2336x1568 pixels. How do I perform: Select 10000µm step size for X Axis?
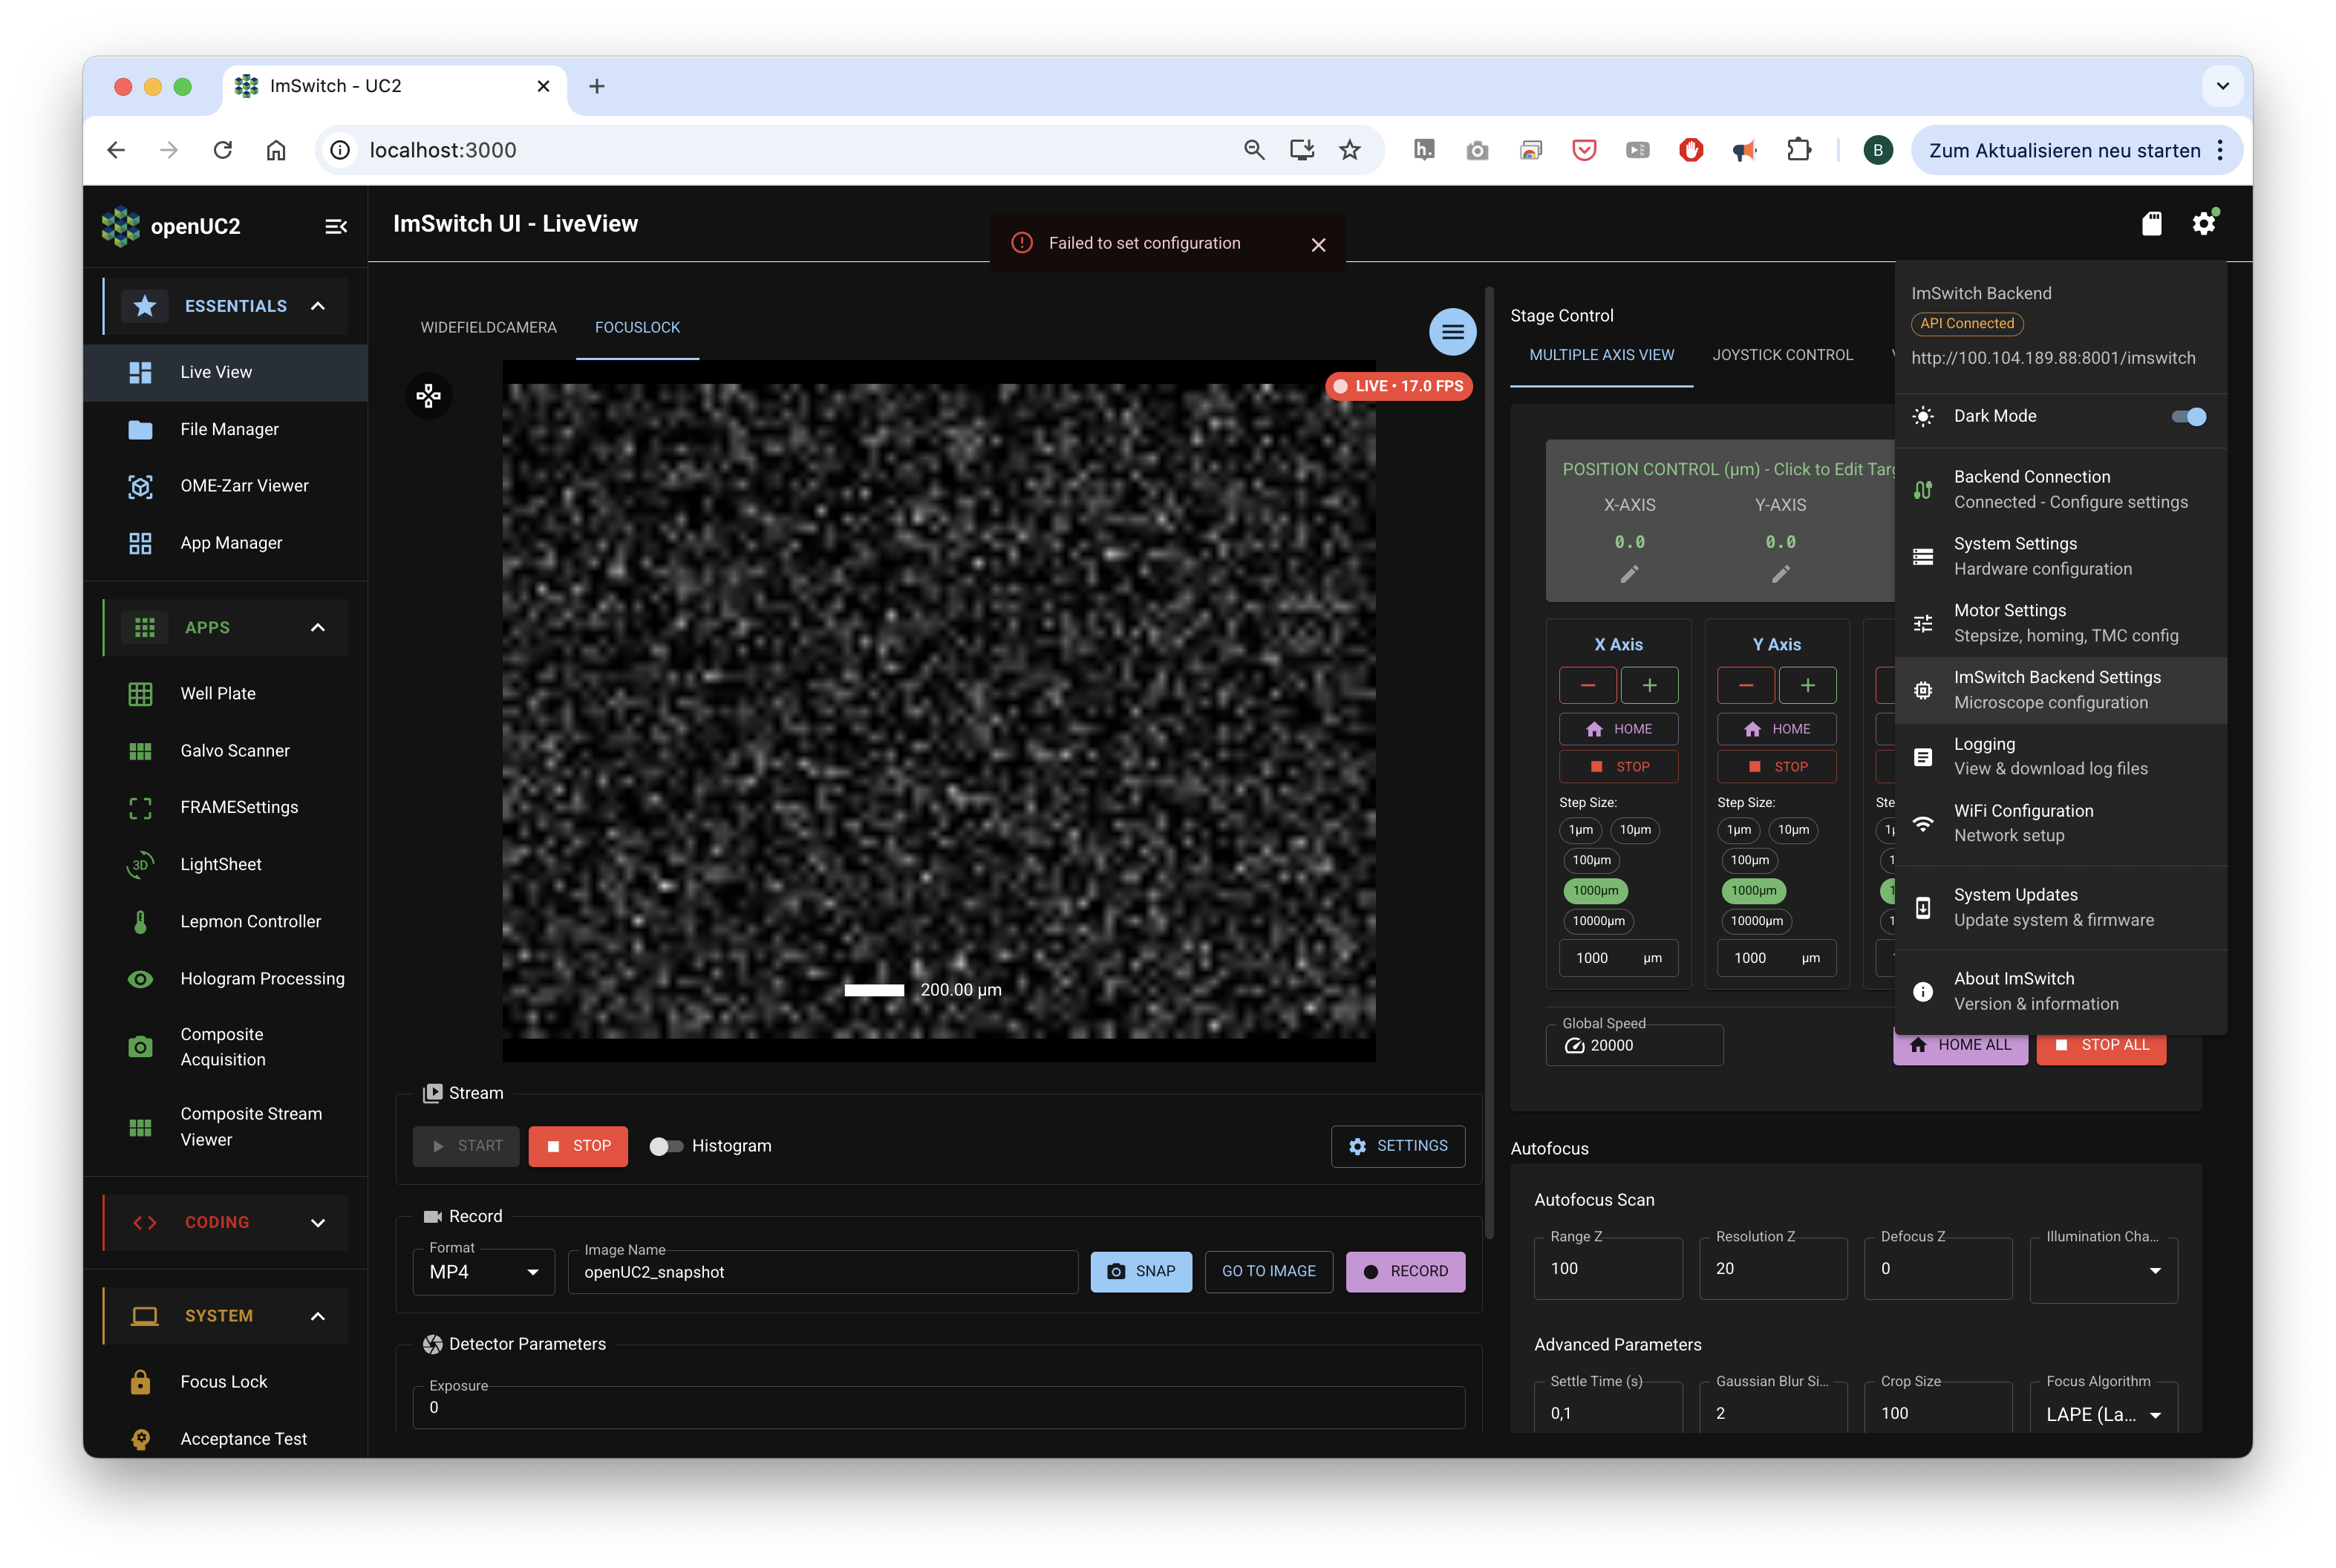coord(1597,921)
